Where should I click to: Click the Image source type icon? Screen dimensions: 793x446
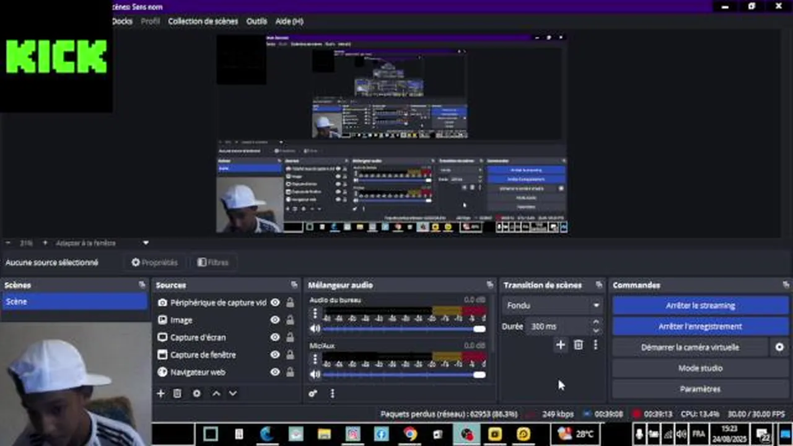point(162,320)
